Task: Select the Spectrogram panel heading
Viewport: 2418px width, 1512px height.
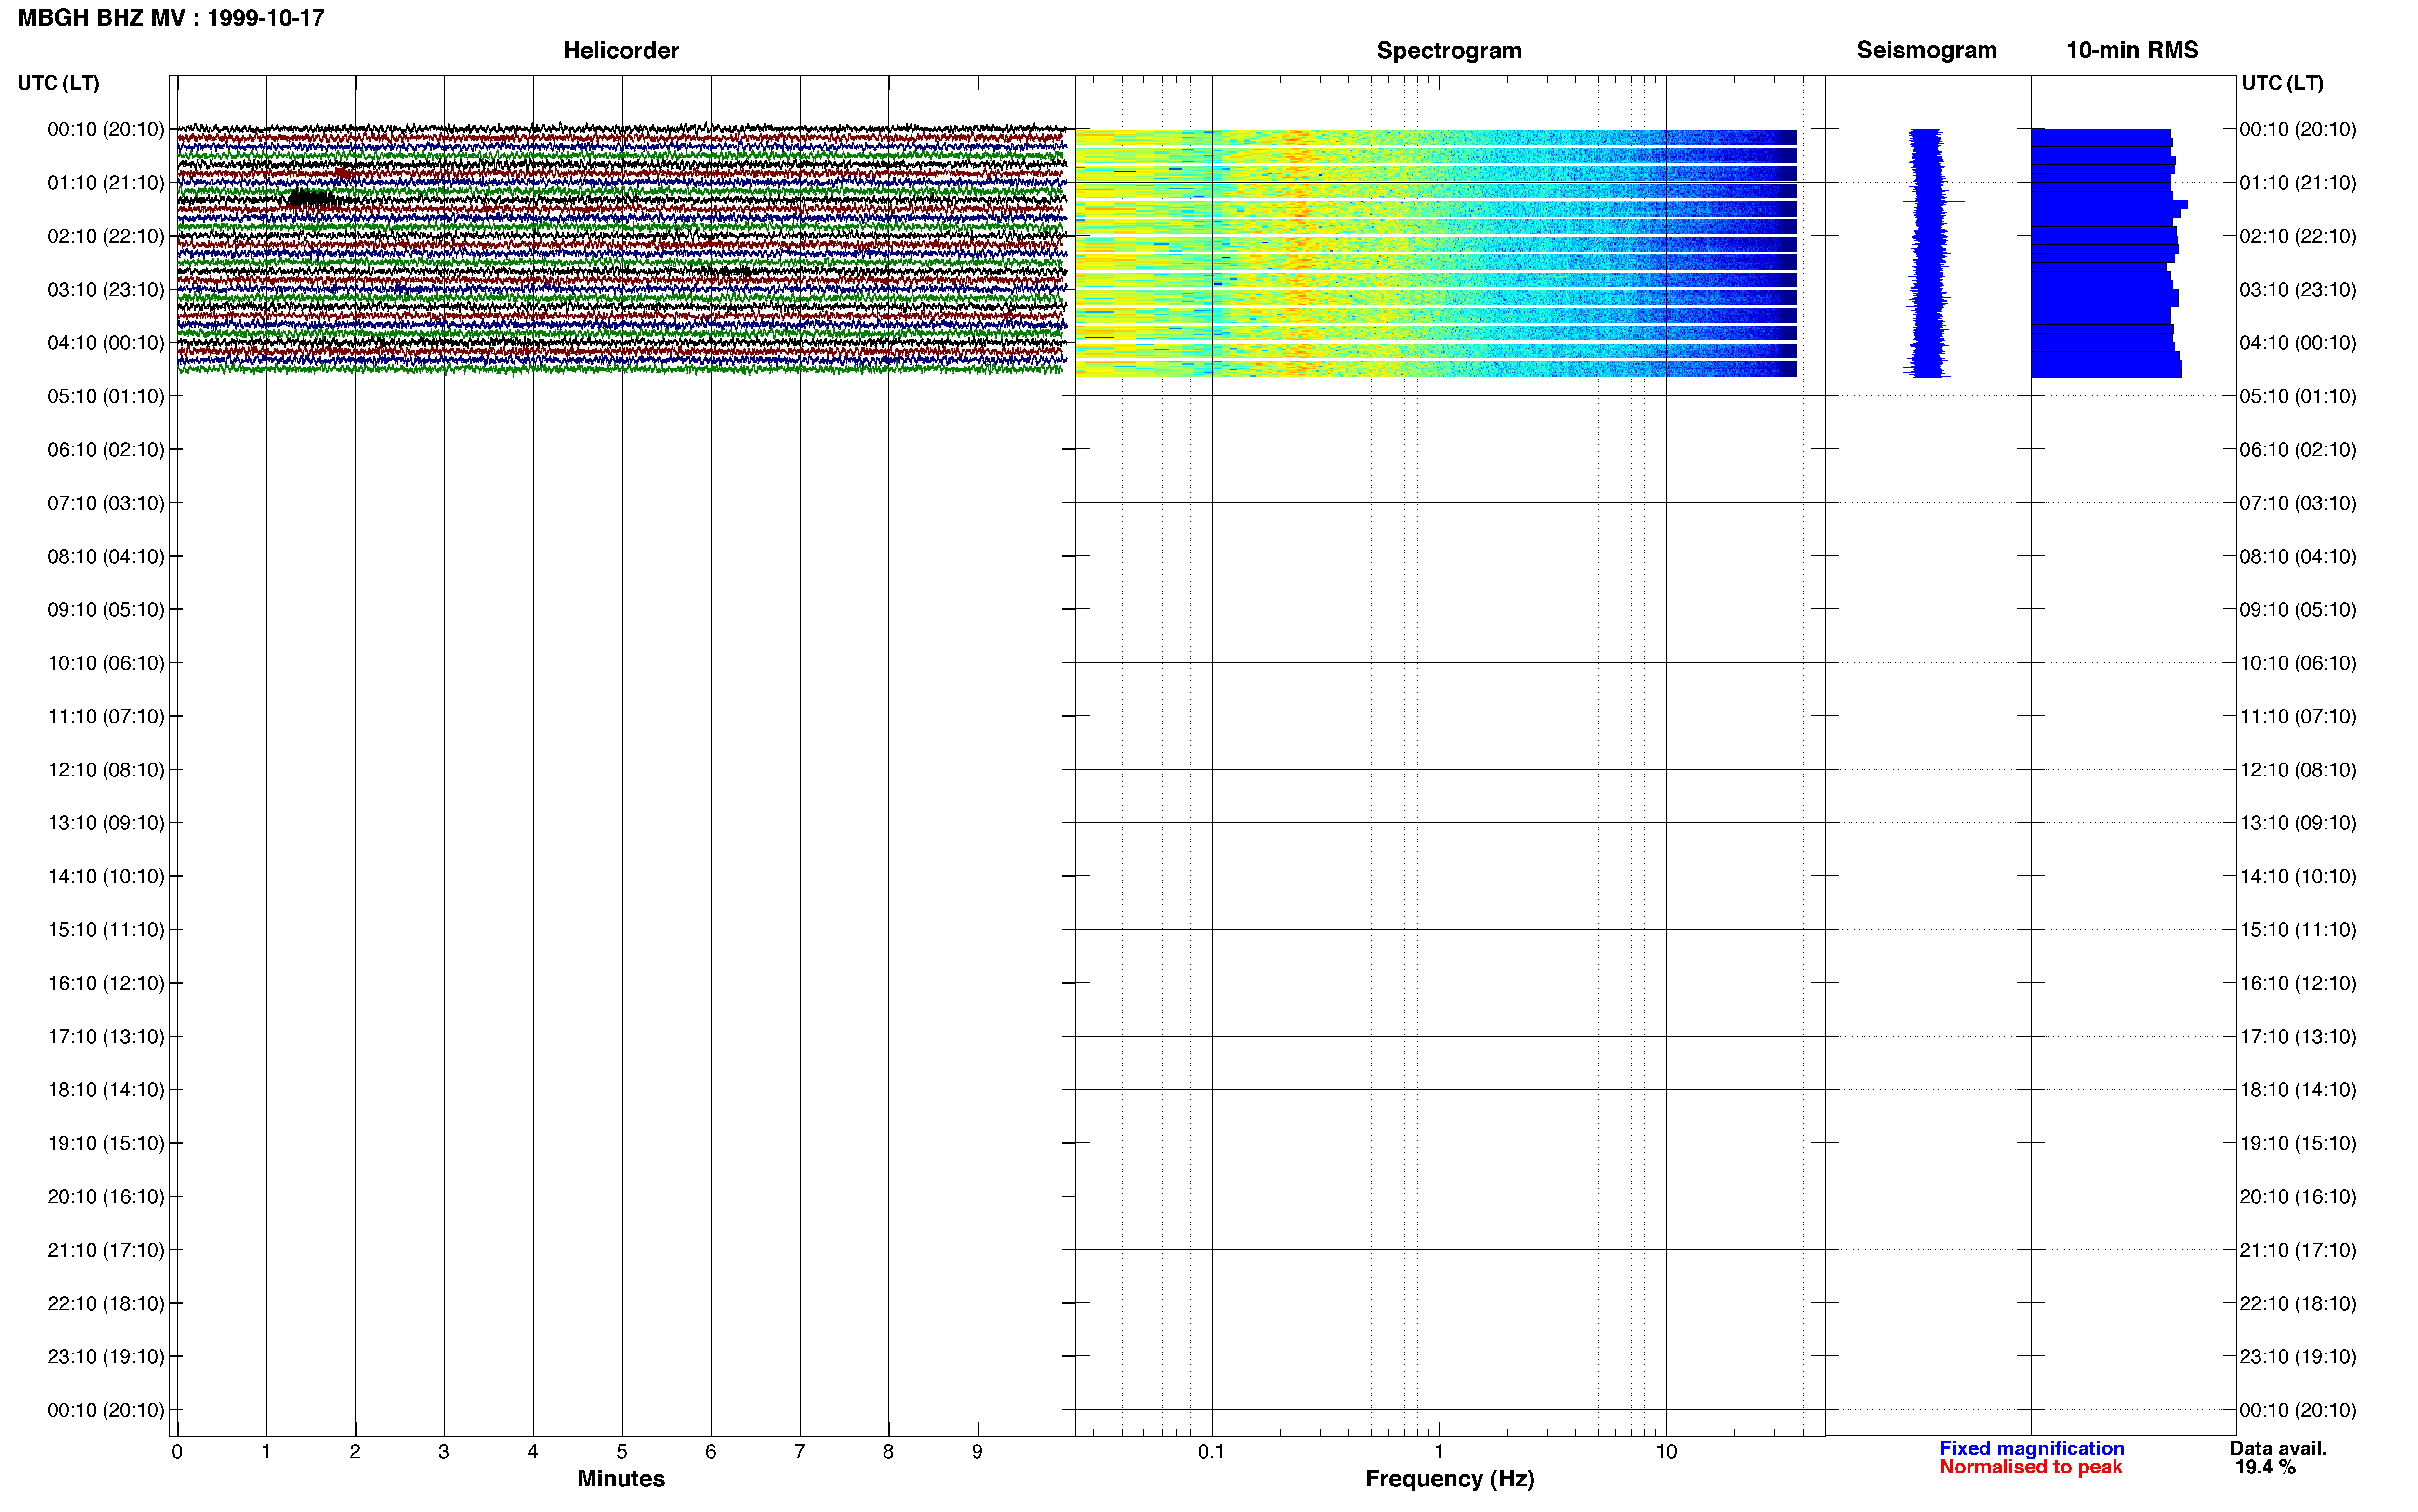Action: [x=1449, y=50]
